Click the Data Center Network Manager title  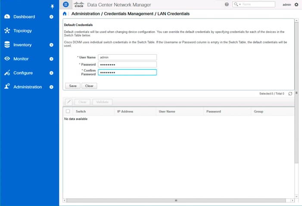pos(119,5)
